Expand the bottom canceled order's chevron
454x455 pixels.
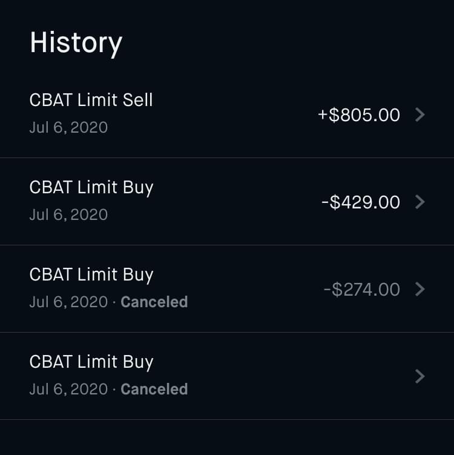point(420,376)
